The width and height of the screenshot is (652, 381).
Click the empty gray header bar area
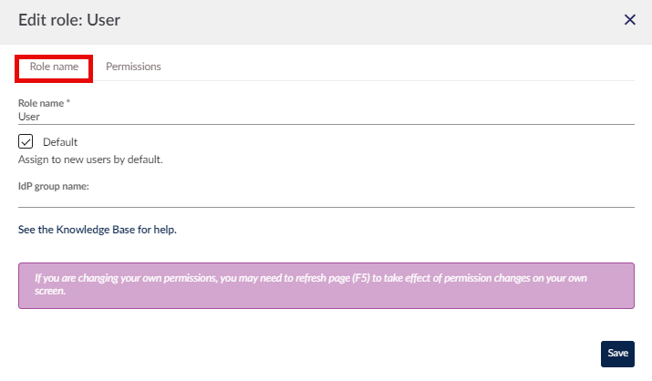point(365,20)
